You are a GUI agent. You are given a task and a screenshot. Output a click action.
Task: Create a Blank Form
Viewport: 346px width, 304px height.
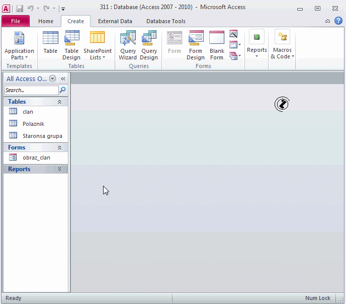click(217, 46)
